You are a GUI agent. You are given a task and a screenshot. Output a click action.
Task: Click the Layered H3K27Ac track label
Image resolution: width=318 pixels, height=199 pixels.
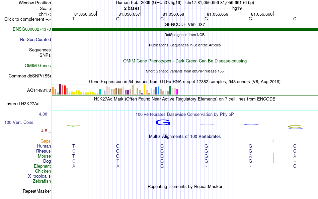22,104
